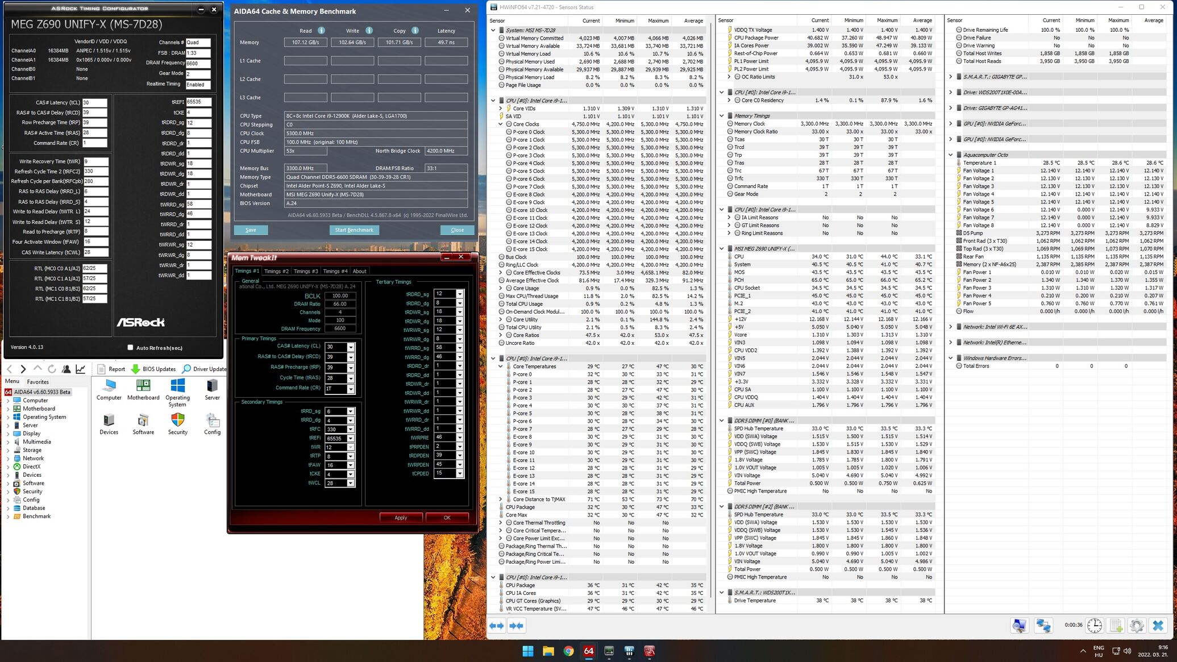
Task: Open the Command Rate (CR) dropdown
Action: pos(351,389)
